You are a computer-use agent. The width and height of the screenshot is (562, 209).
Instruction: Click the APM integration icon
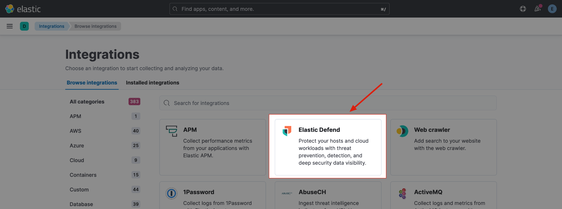tap(172, 131)
